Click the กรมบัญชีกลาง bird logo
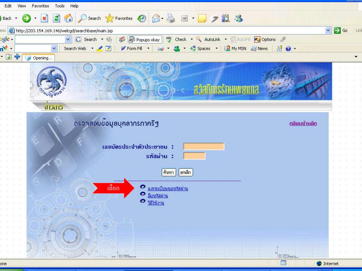Image resolution: width=362 pixels, height=271 pixels. click(52, 82)
